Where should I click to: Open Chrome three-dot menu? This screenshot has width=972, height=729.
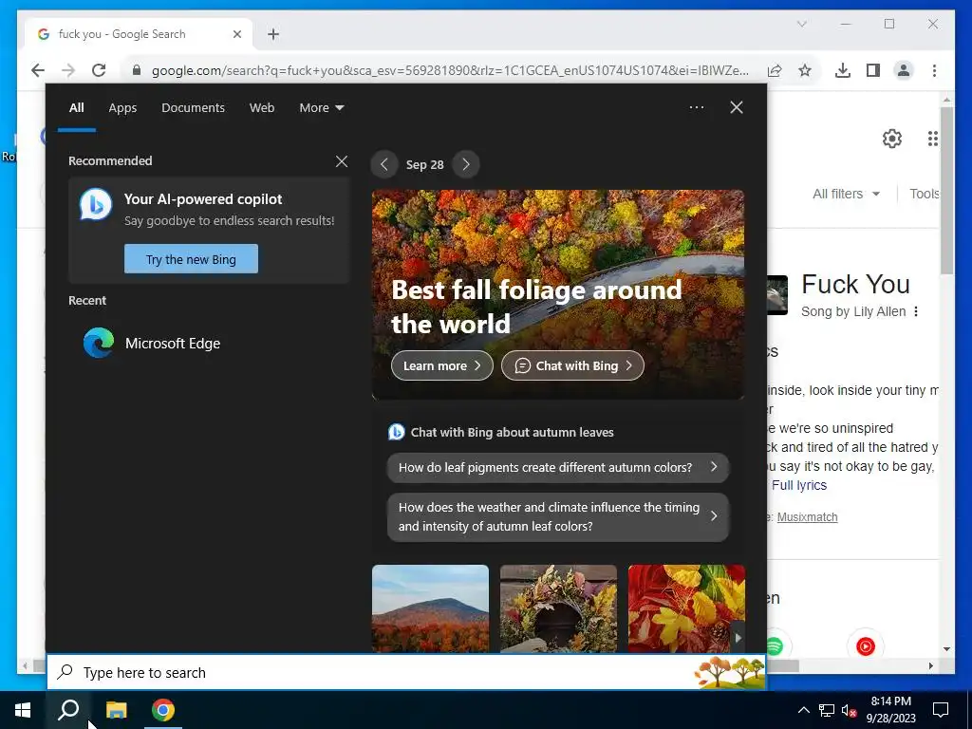pyautogui.click(x=934, y=70)
